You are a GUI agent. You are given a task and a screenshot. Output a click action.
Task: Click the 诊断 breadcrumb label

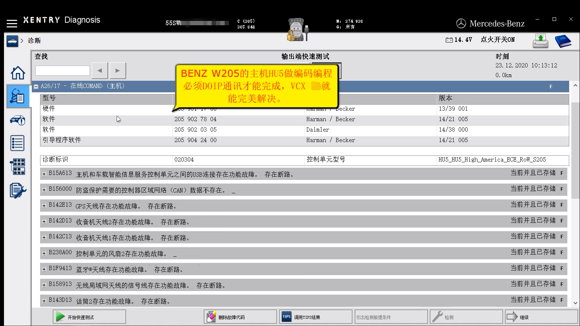35,41
